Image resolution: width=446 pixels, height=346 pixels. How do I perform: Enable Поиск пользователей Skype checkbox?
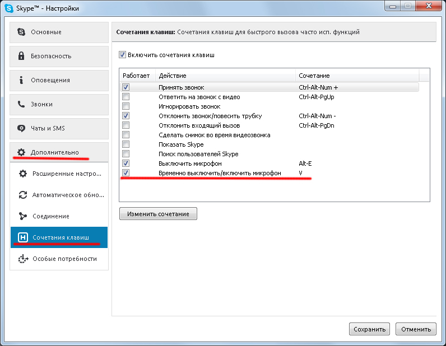point(126,154)
